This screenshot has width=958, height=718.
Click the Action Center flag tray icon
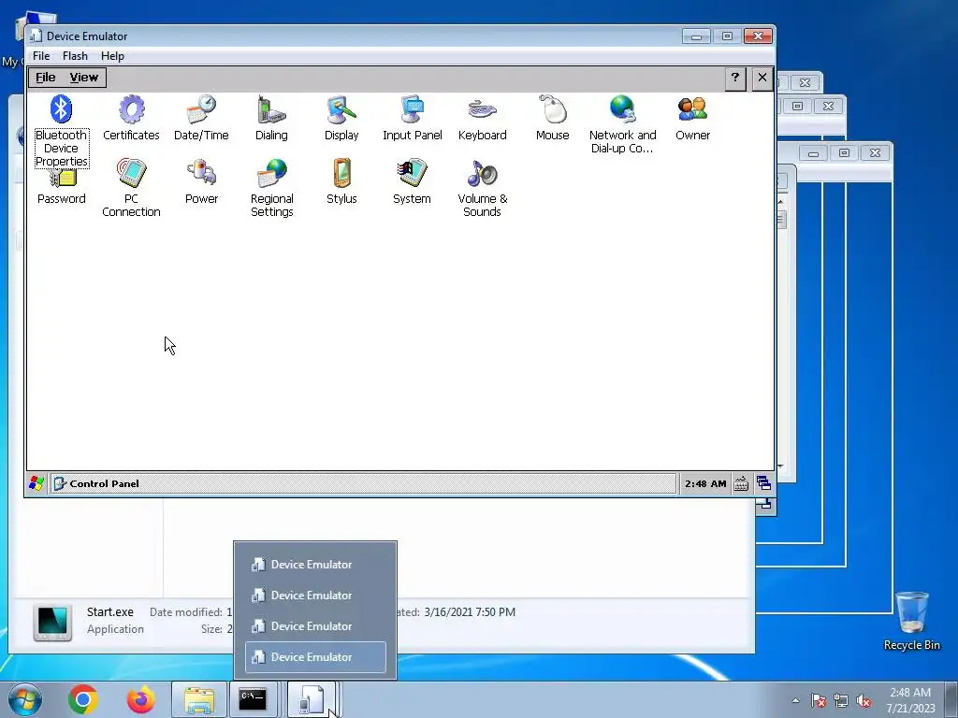tap(819, 701)
